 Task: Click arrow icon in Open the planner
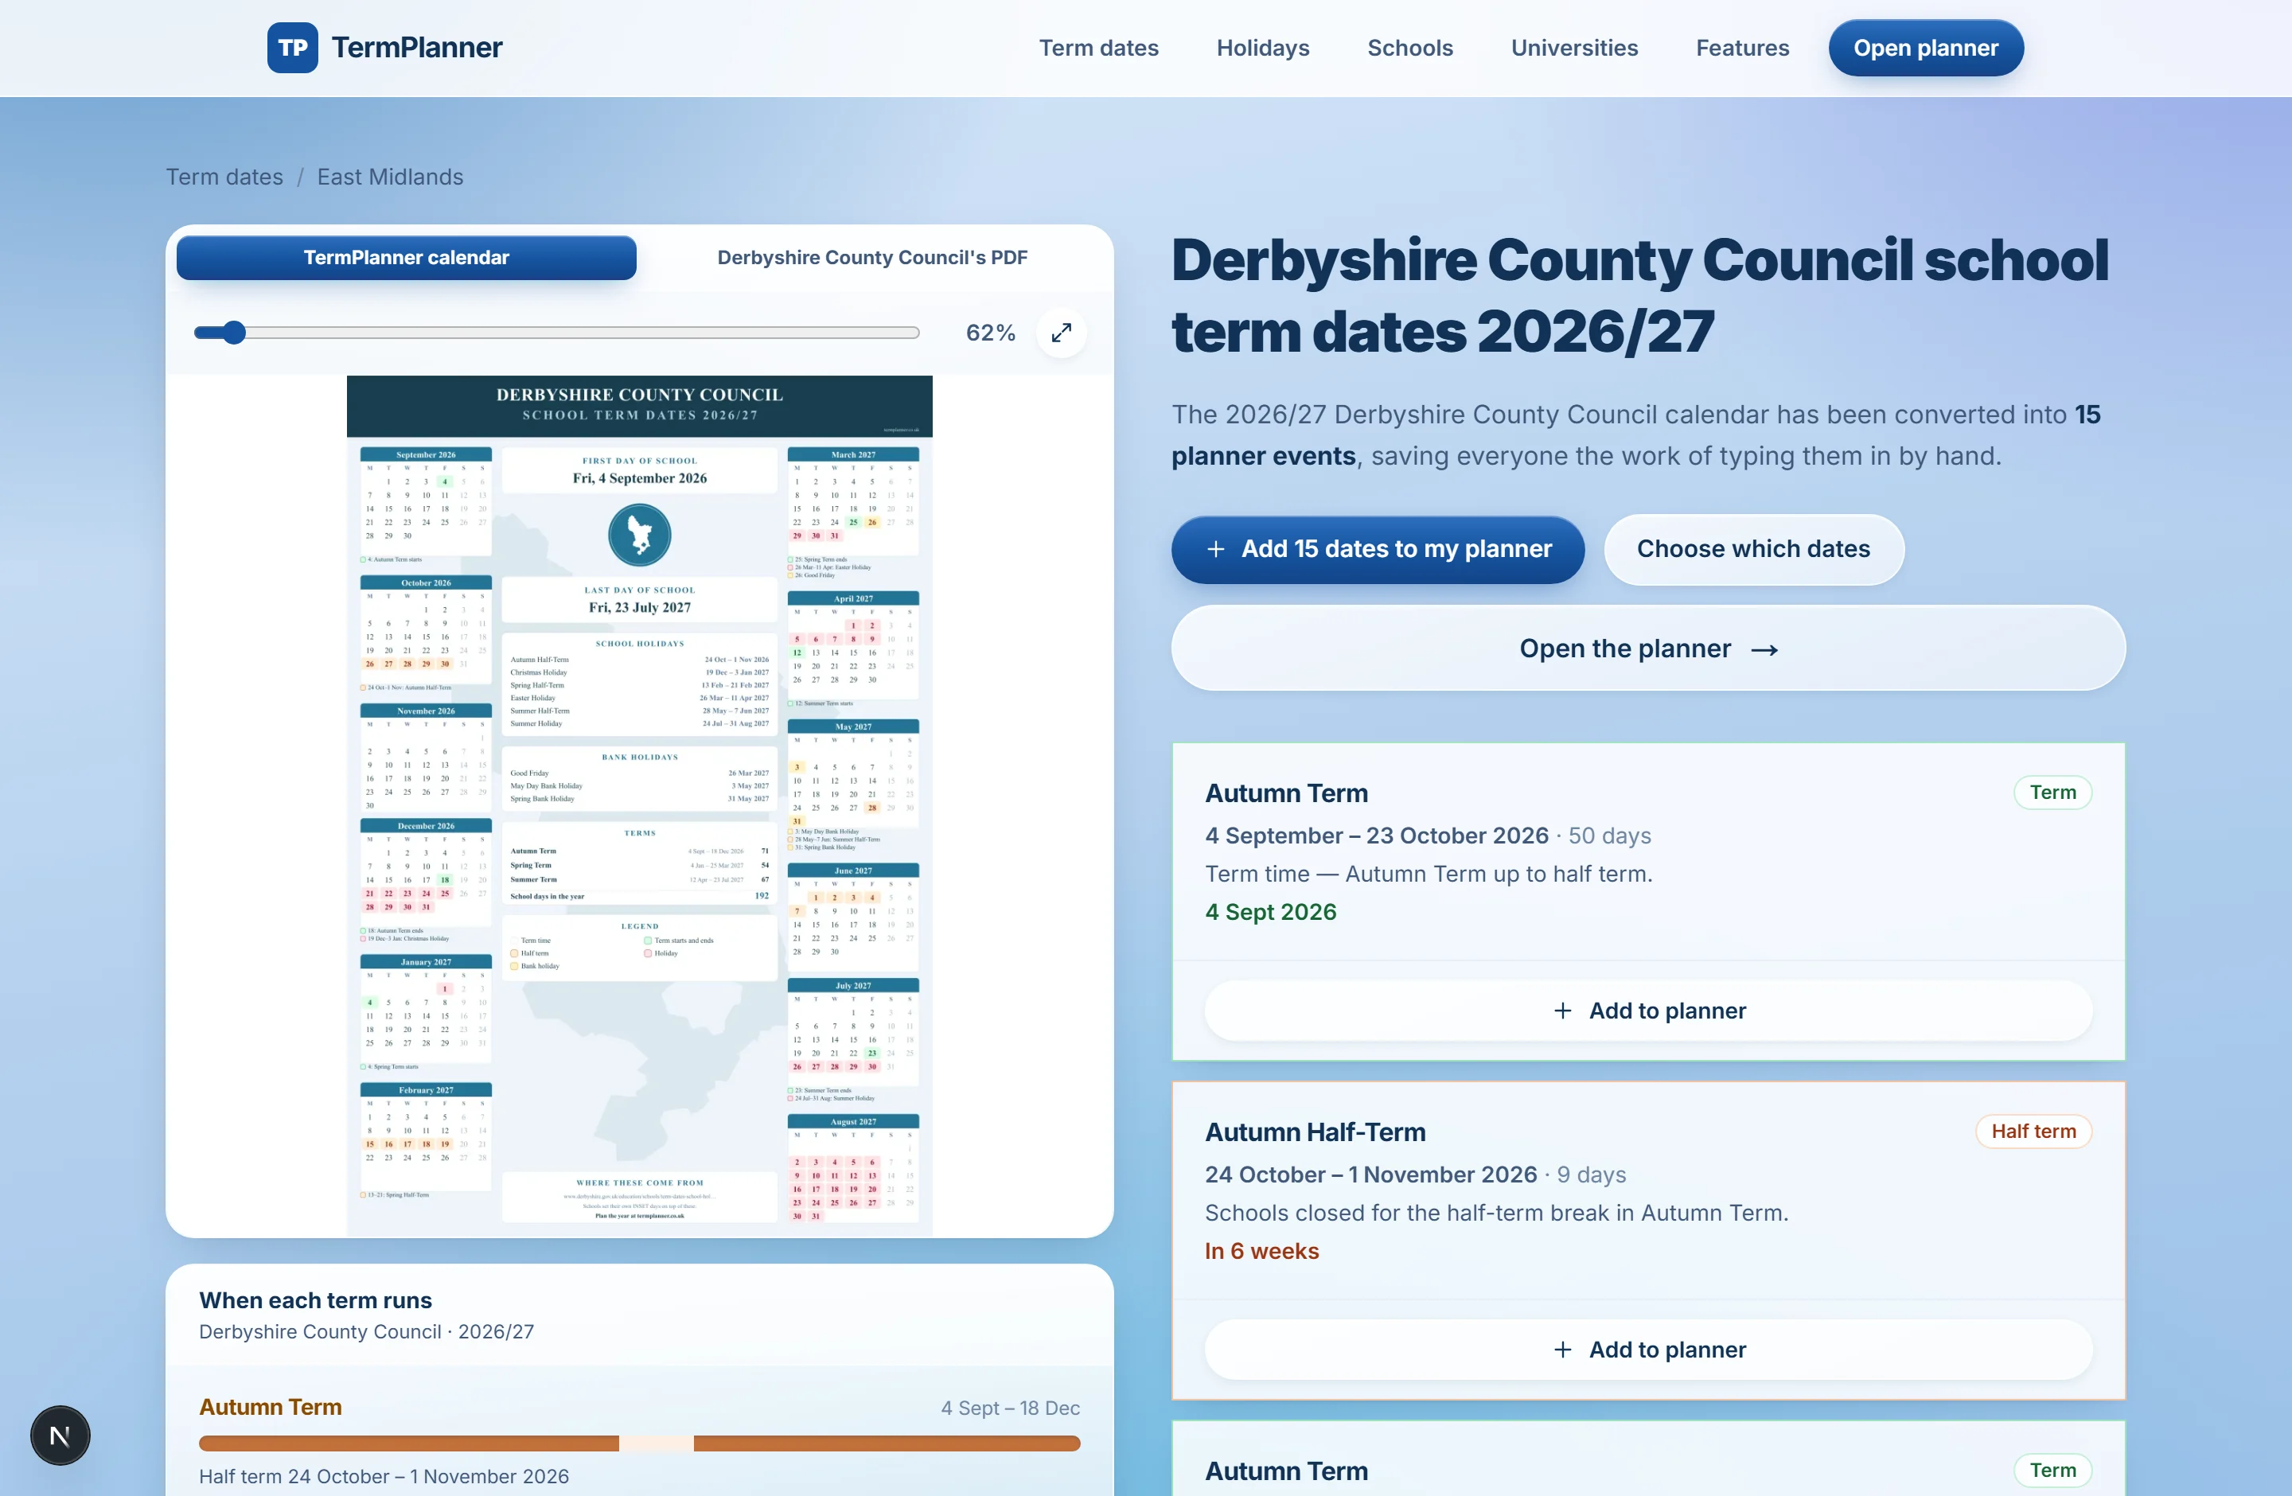(x=1764, y=650)
